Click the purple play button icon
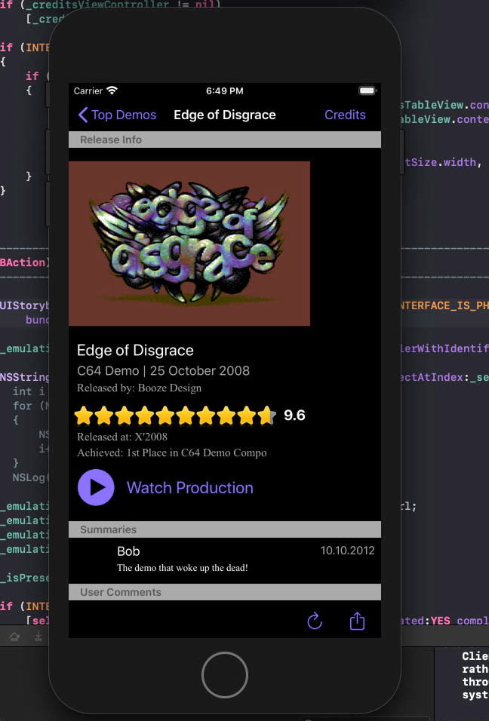This screenshot has width=489, height=721. click(x=96, y=487)
